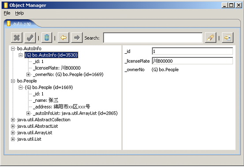Collapse the bo.People class node

click(13, 81)
